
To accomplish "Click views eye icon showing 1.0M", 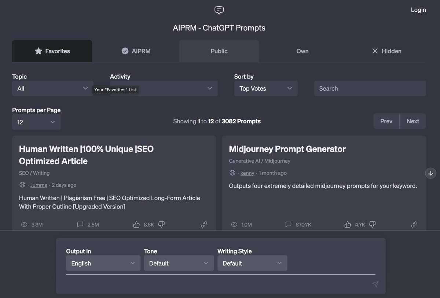I will point(234,225).
